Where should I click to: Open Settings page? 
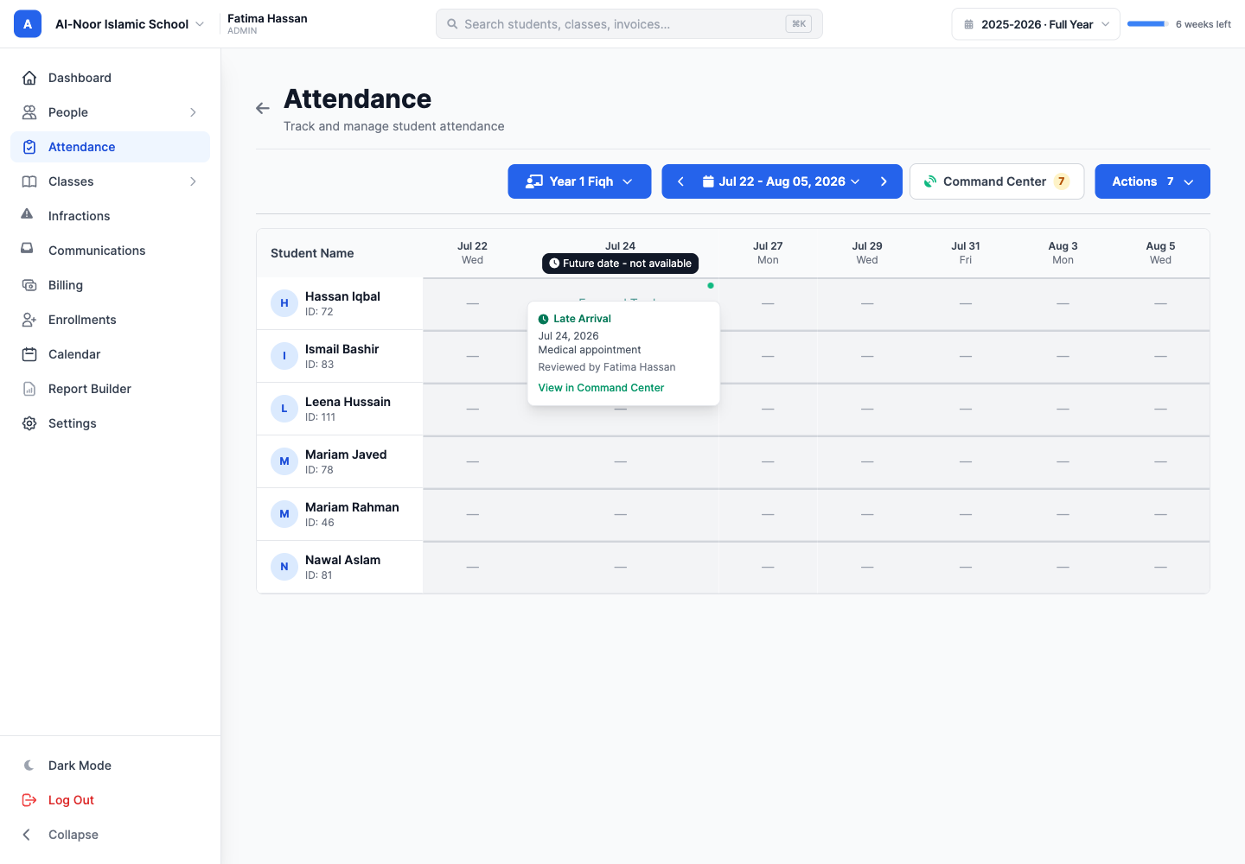110,423
